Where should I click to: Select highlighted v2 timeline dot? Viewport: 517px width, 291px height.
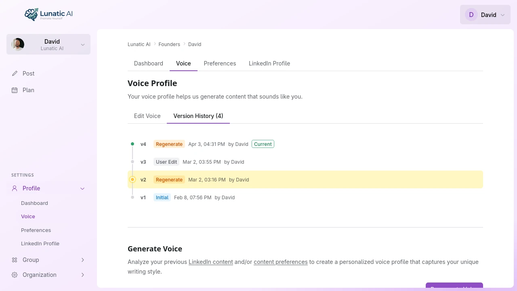coord(132,179)
